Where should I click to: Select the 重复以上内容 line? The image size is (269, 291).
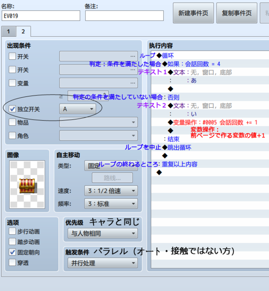(x=210, y=164)
